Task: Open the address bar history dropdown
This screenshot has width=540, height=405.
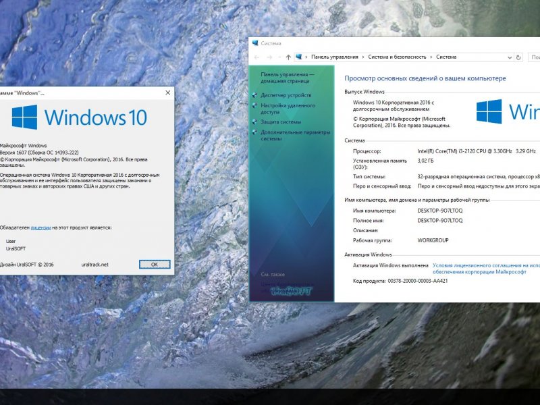Action: coord(510,57)
